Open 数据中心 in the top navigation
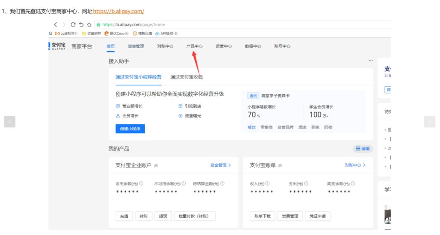Image resolution: width=440 pixels, height=235 pixels. coord(253,46)
